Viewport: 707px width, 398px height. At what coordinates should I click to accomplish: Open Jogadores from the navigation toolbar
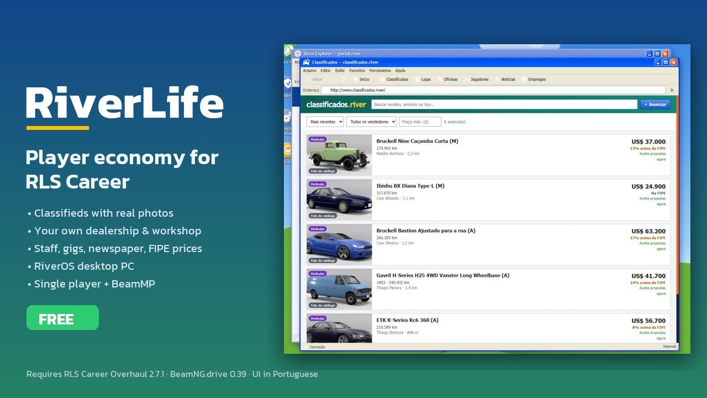pyautogui.click(x=476, y=79)
